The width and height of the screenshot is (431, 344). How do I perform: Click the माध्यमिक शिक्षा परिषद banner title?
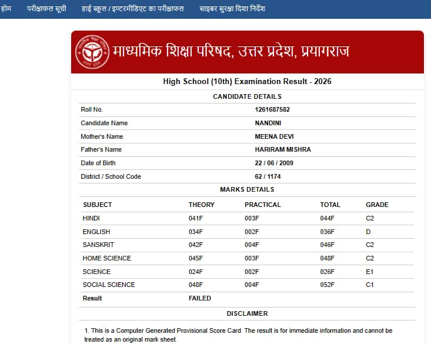click(231, 51)
